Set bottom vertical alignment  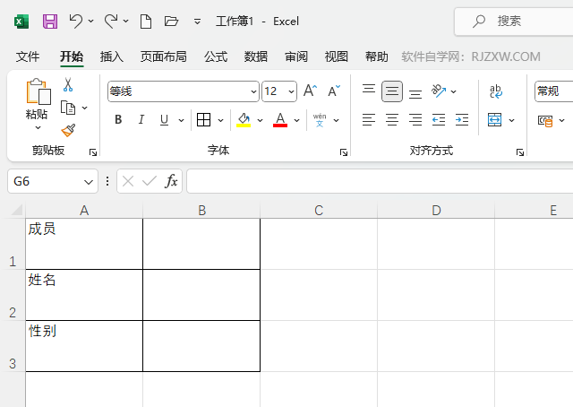click(415, 94)
